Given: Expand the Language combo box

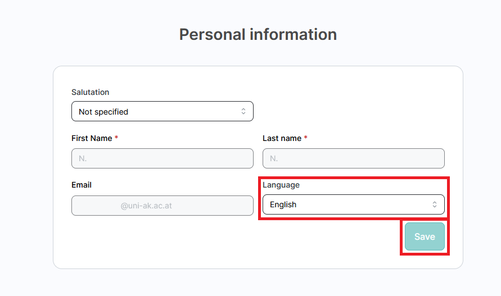Looking at the screenshot, I should point(353,204).
